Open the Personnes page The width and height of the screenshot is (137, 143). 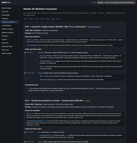(10, 36)
